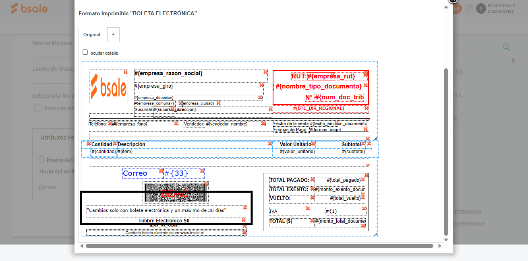Remove the IVA label
Image resolution: width=528 pixels, height=261 pixels.
[x=308, y=208]
